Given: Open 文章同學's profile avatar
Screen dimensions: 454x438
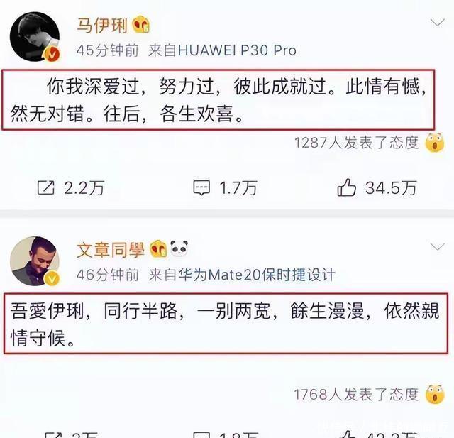Looking at the screenshot, I should (x=35, y=261).
